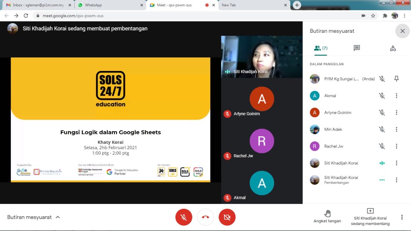This screenshot has width=411, height=231.
Task: Bookmark this page with the star icon
Action: point(373,16)
